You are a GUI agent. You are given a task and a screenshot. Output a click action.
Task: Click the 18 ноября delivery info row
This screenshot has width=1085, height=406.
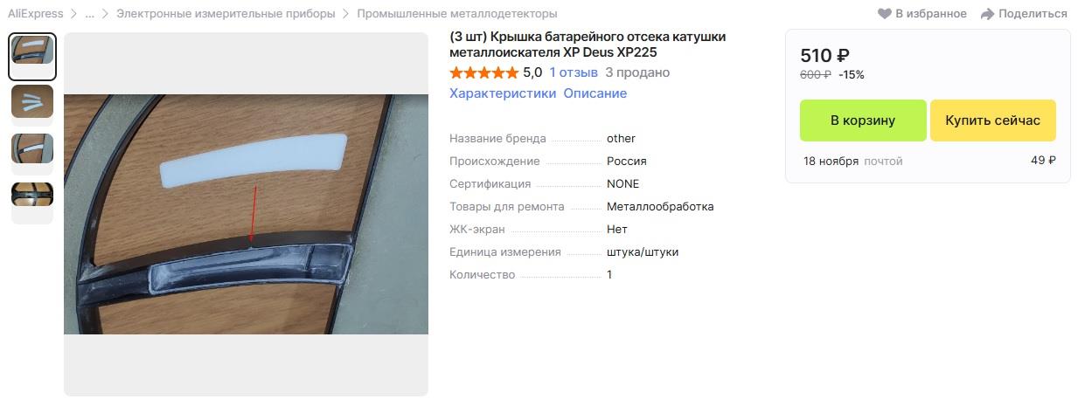coord(929,161)
